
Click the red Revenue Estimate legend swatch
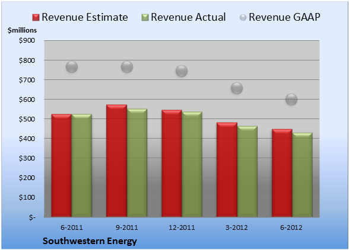point(36,18)
